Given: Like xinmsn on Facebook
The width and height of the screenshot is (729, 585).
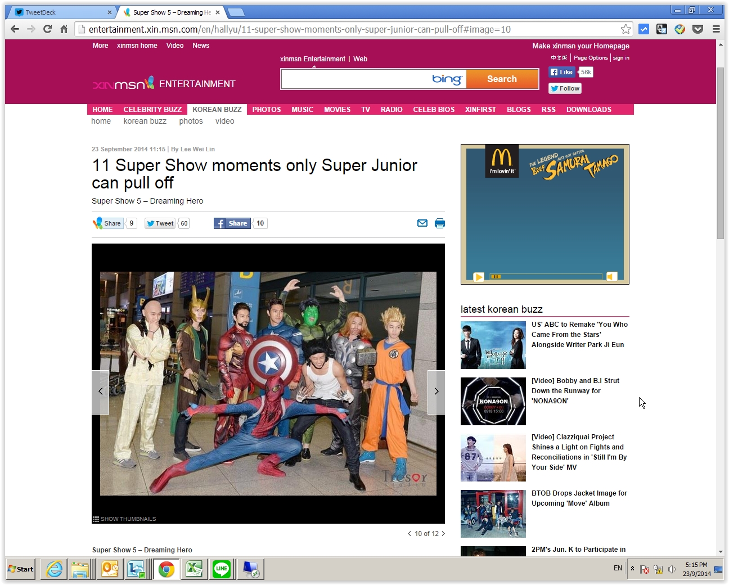Looking at the screenshot, I should click(x=561, y=72).
